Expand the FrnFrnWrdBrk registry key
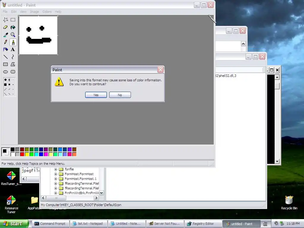Screen dimensions: 304x228 tap(56, 193)
